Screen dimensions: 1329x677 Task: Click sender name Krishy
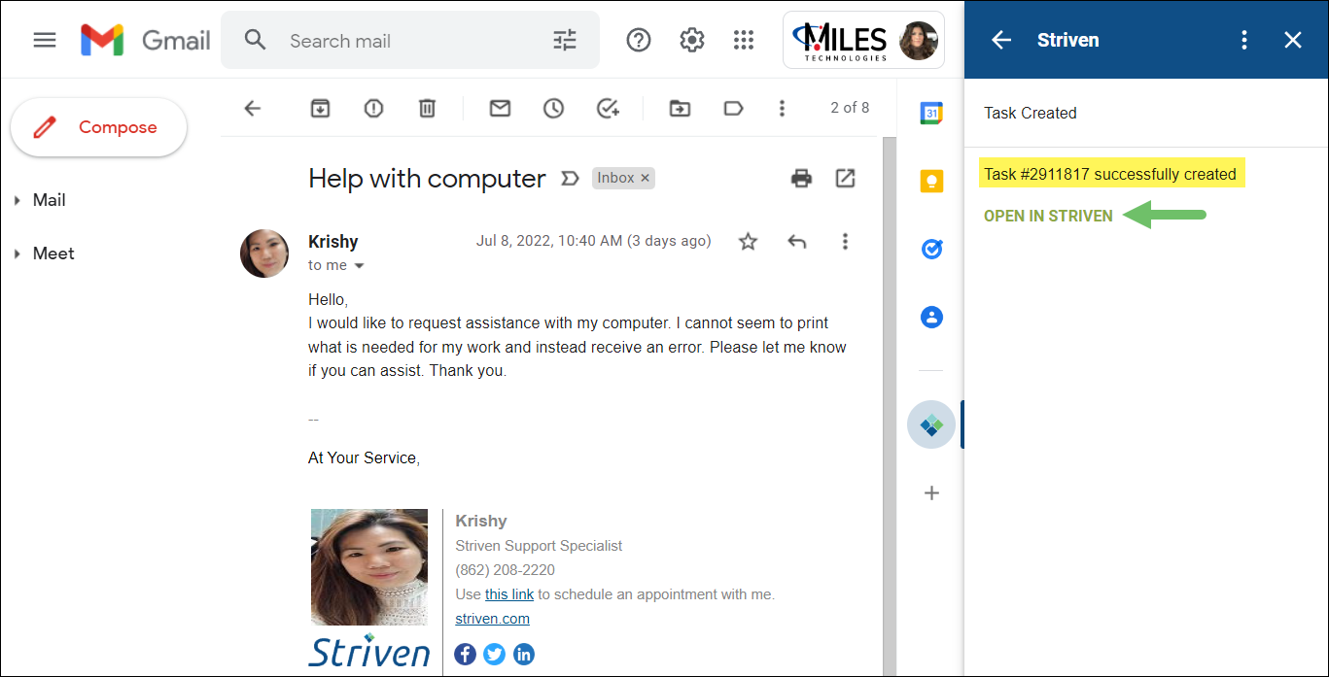[x=333, y=241]
